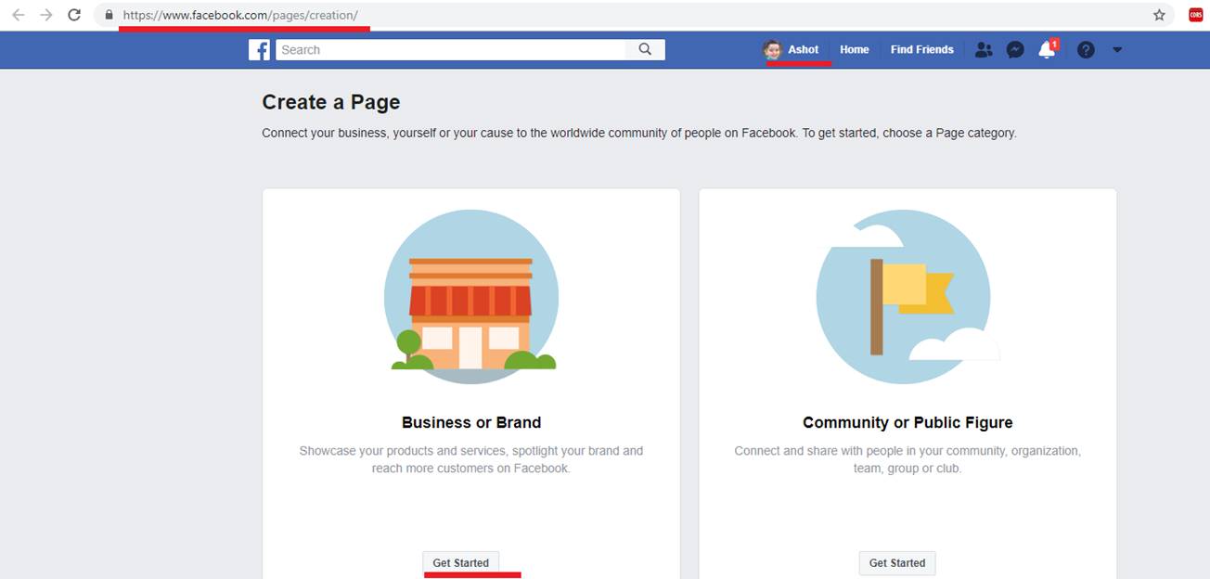Click Get Started under Business or Brand
Image resolution: width=1210 pixels, height=579 pixels.
click(x=461, y=563)
